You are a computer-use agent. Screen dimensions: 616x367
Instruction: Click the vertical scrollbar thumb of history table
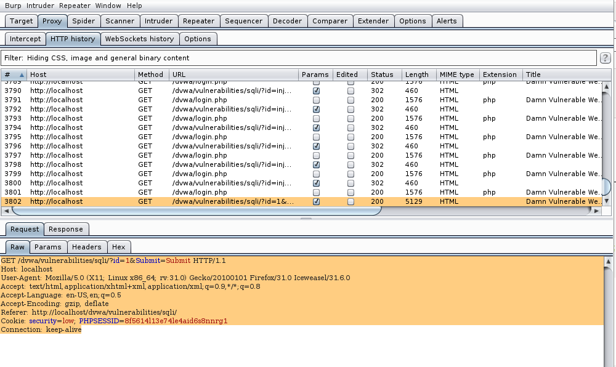(606, 187)
